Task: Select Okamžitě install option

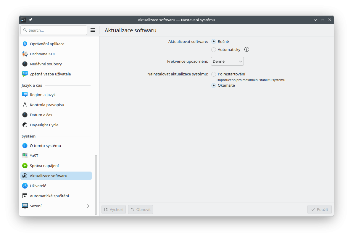Action: [214, 85]
